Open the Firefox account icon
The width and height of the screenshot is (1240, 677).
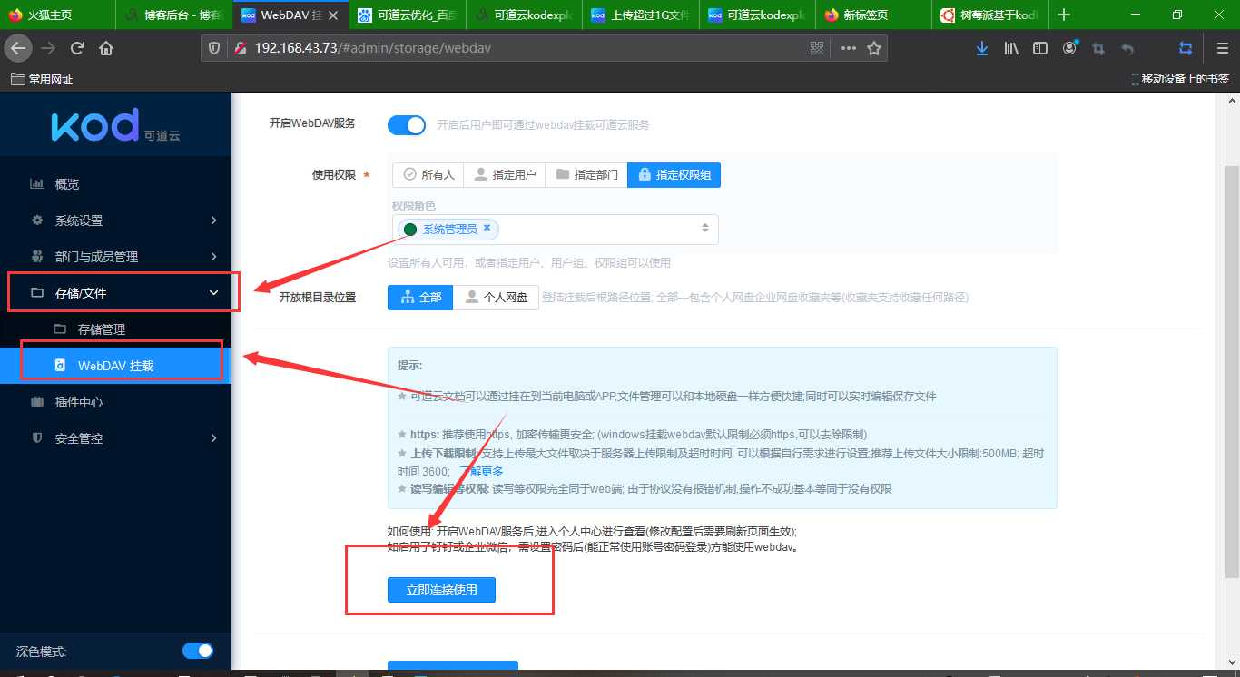(x=1070, y=48)
